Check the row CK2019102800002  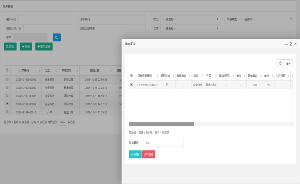tap(7, 79)
